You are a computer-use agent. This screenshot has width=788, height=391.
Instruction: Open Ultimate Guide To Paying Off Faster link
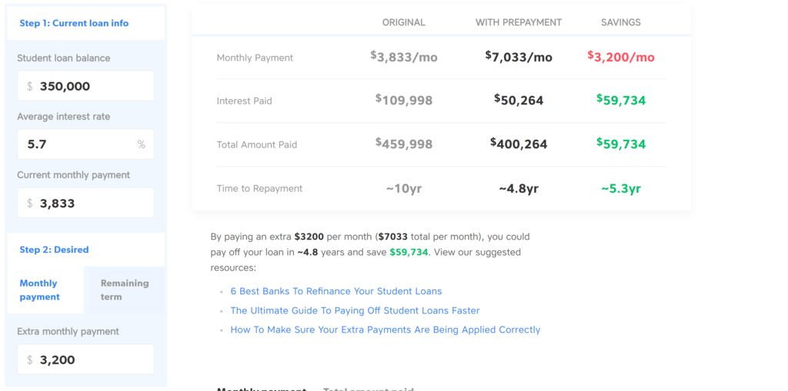pos(356,310)
